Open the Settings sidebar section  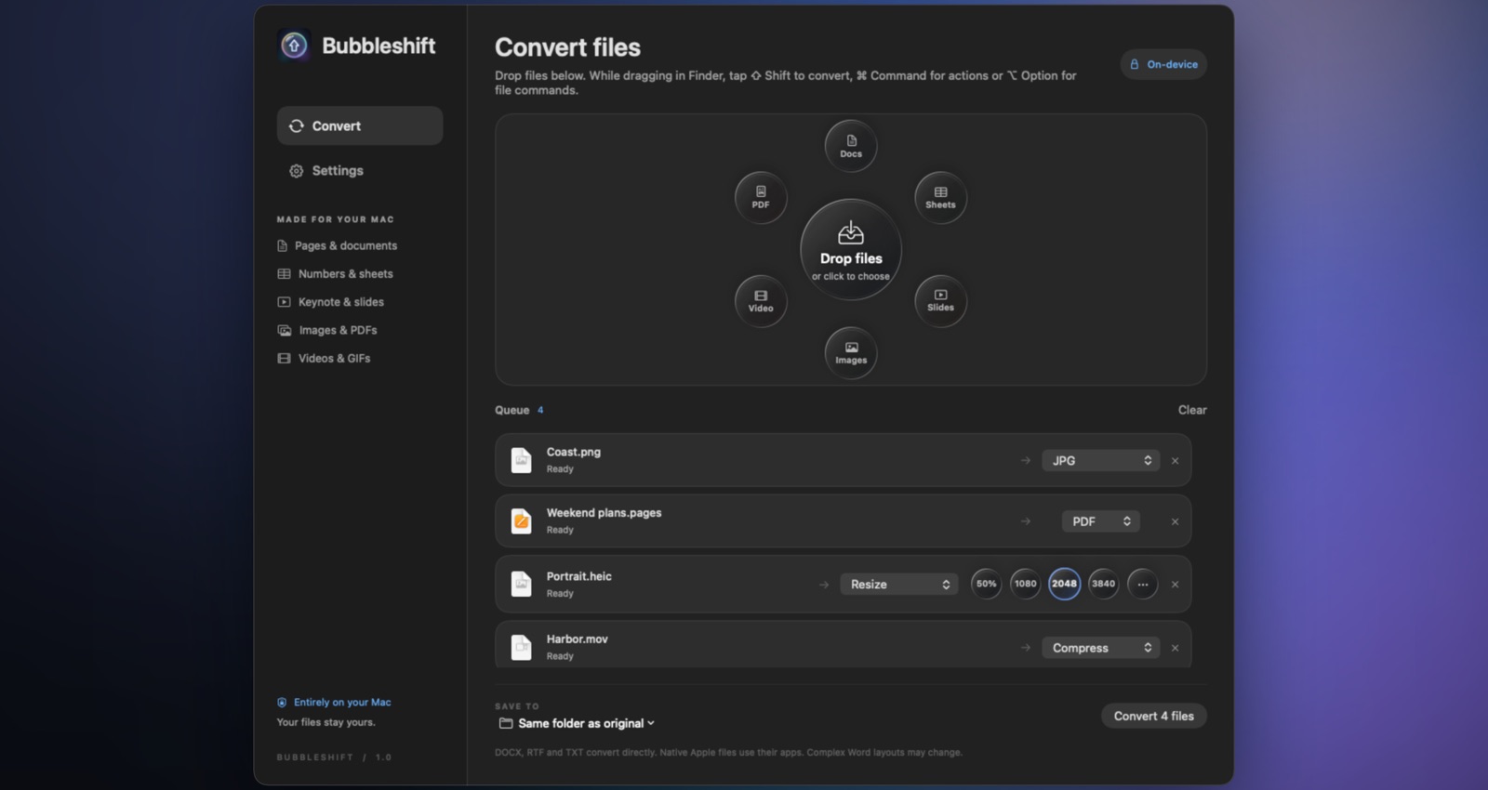click(x=360, y=170)
